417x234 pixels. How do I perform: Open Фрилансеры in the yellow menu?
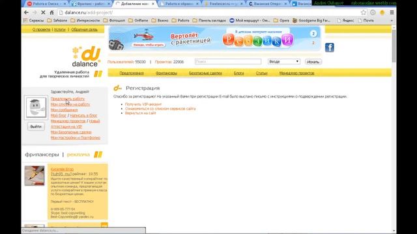(x=166, y=73)
